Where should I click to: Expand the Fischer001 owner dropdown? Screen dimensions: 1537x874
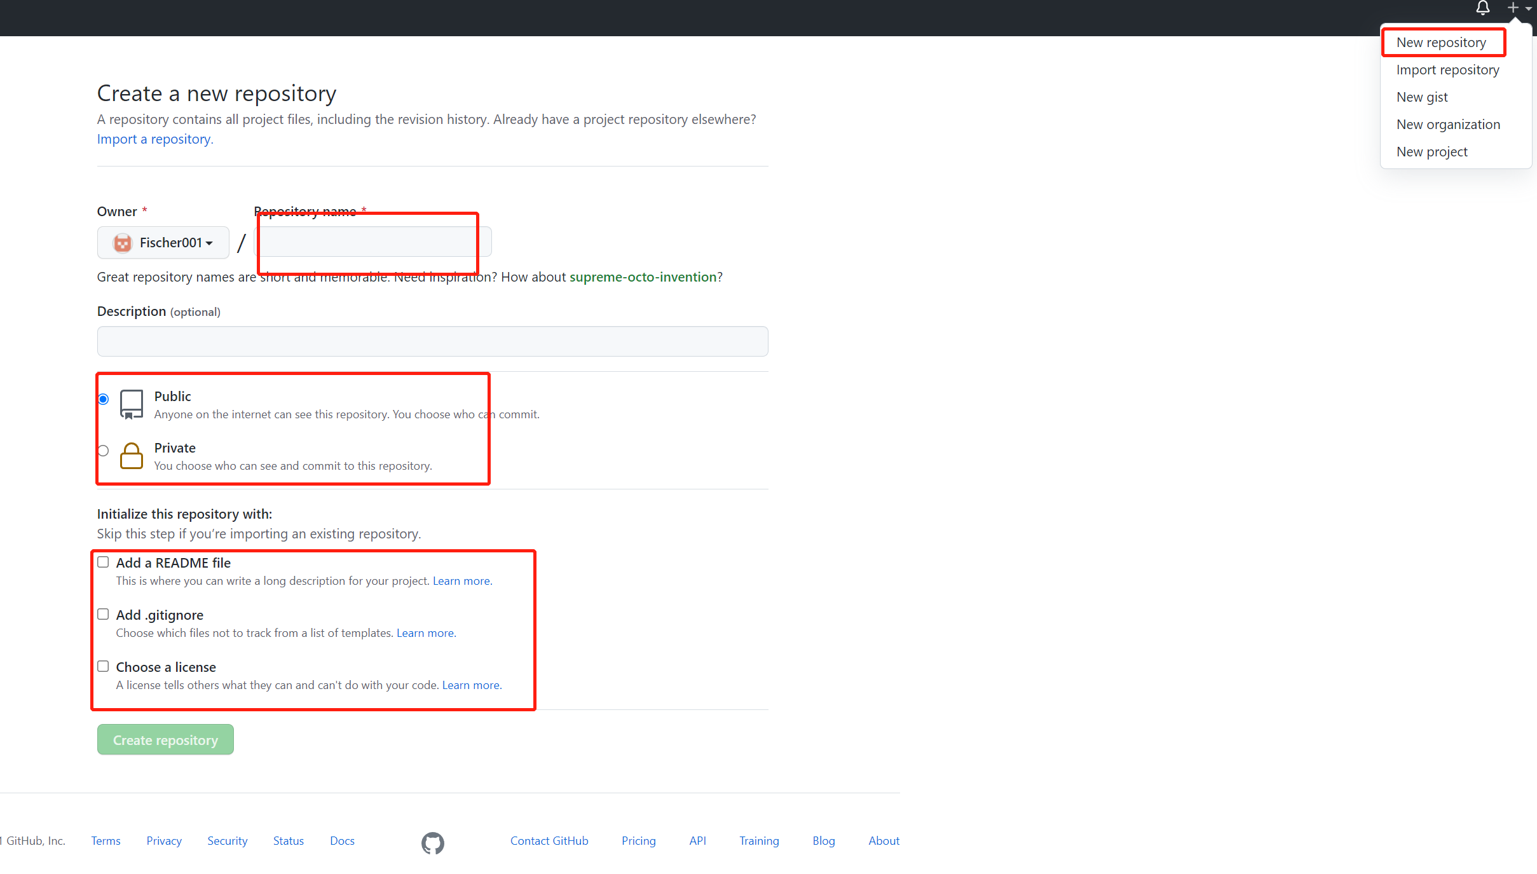point(163,242)
